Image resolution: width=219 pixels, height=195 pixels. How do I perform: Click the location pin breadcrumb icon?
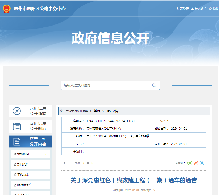[x=61, y=111]
